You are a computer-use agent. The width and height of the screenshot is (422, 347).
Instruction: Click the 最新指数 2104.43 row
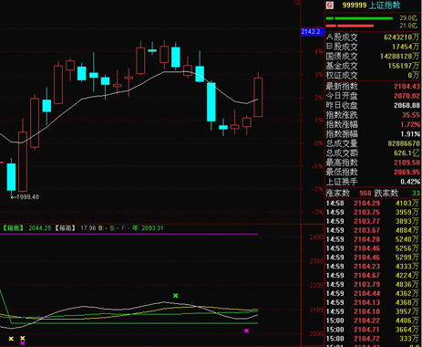click(373, 87)
